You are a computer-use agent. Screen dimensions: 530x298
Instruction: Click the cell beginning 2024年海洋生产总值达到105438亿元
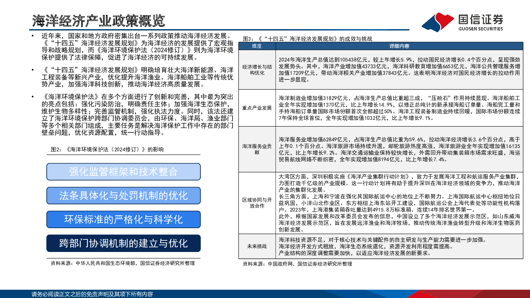click(399, 70)
